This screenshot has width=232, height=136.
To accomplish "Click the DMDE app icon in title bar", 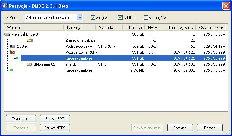I will [x=5, y=6].
